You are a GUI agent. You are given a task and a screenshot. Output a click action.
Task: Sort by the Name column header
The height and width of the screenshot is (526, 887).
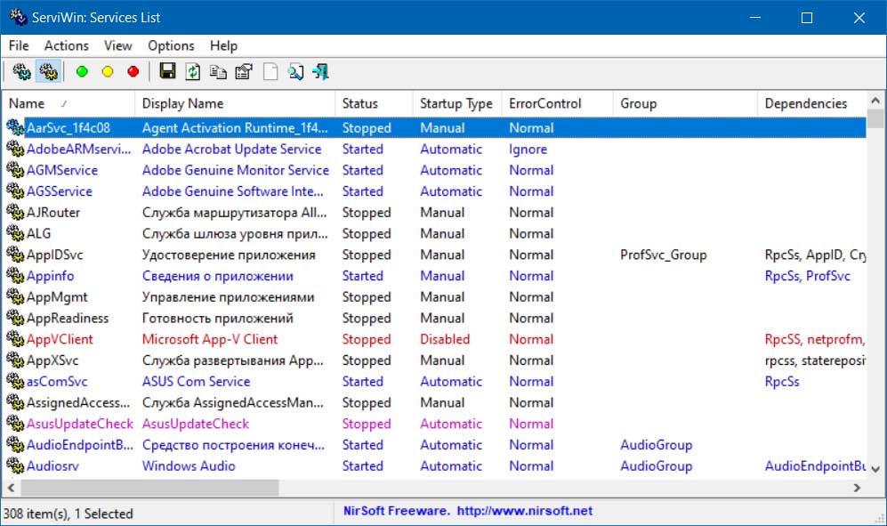[69, 103]
